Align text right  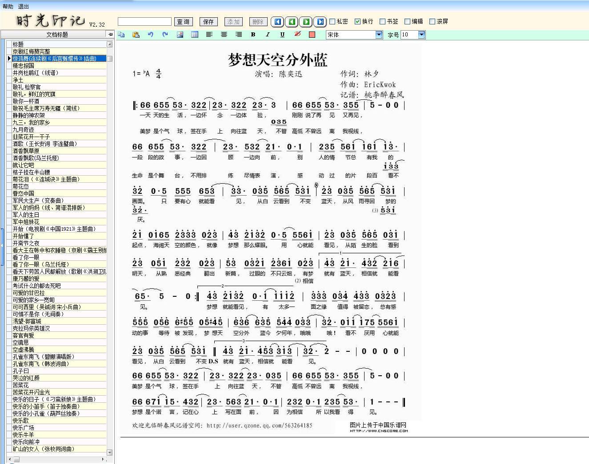tap(239, 35)
